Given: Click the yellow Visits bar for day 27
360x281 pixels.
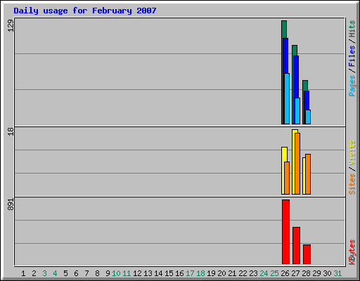Looking at the screenshot, I should [293, 162].
